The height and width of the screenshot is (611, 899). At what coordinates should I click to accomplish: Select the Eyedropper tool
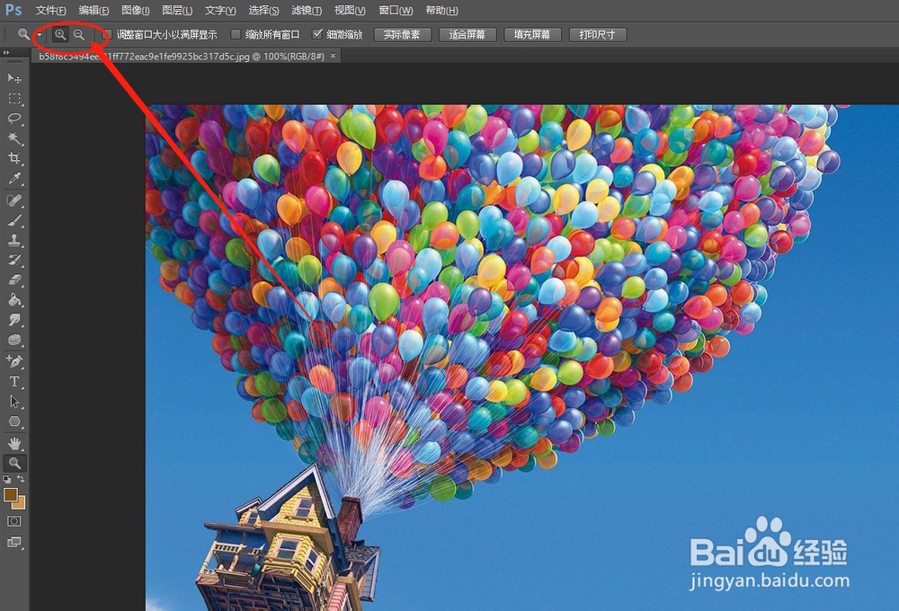[14, 178]
